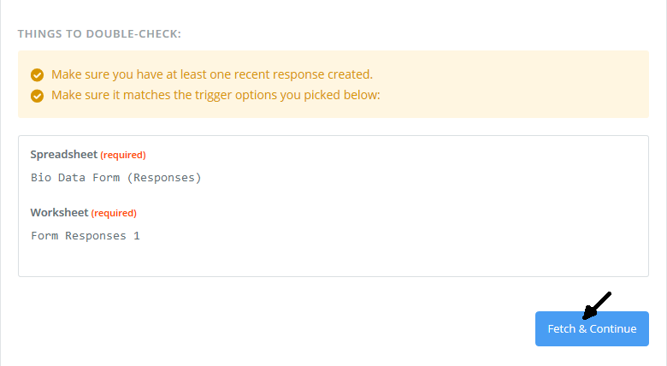Click check icon beside recent response reminder
The height and width of the screenshot is (366, 667).
(x=37, y=75)
